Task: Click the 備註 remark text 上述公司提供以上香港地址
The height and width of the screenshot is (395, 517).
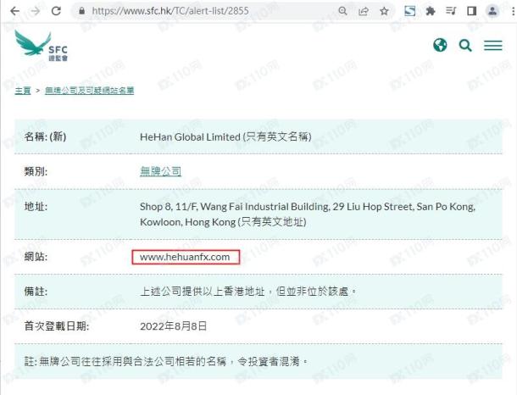Action: tap(248, 292)
